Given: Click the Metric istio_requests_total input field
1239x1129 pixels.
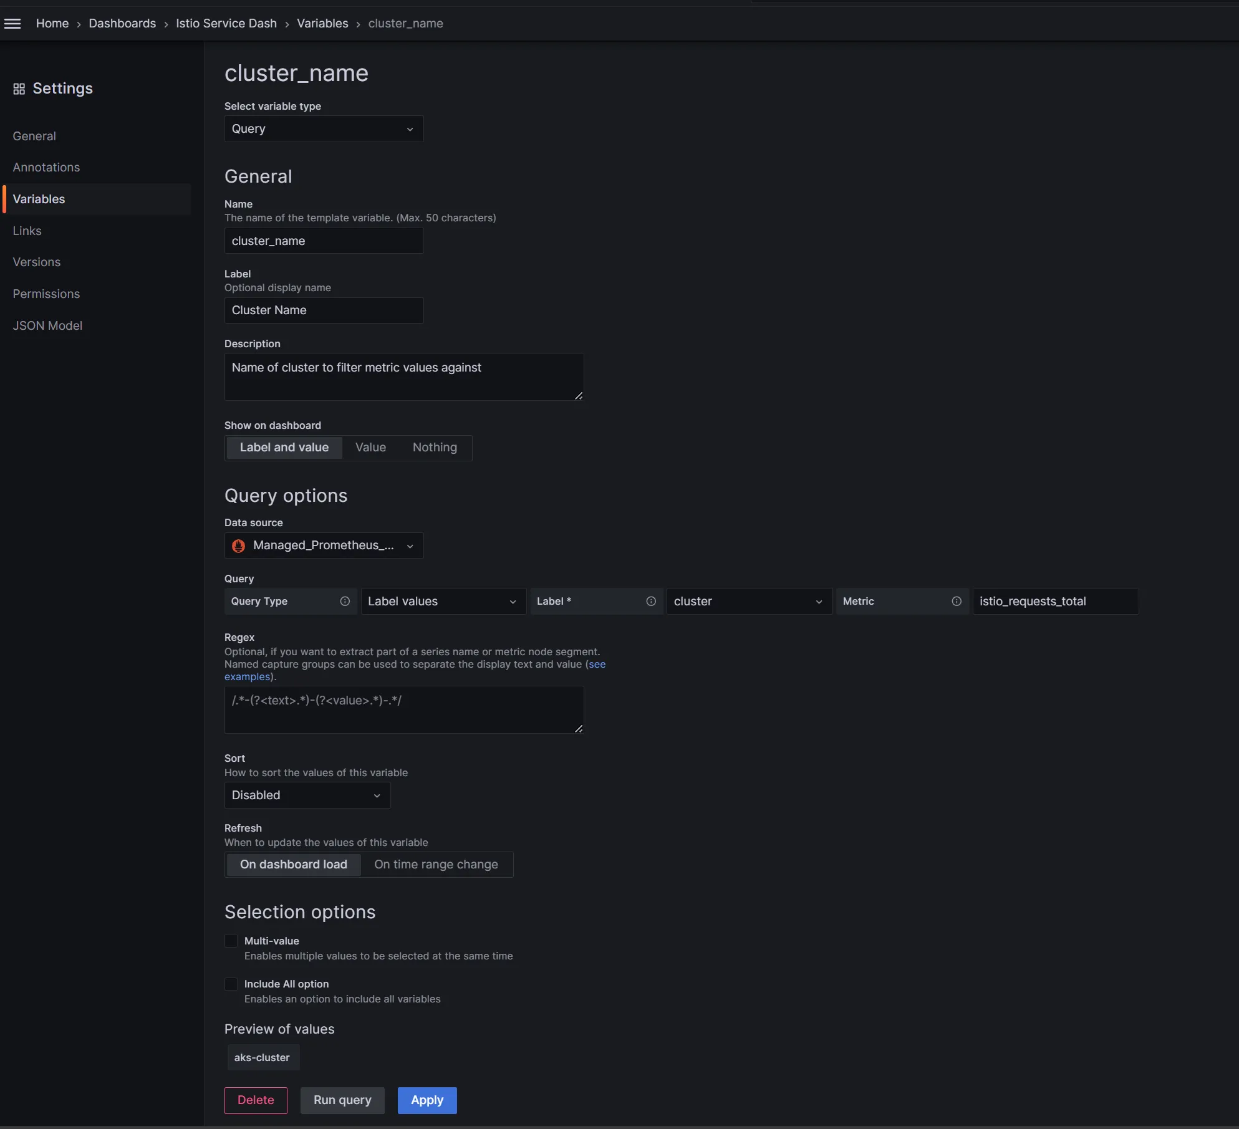Looking at the screenshot, I should coord(1054,602).
